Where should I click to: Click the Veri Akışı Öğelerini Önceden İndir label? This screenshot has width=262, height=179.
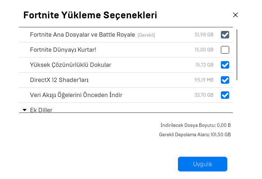coord(76,95)
